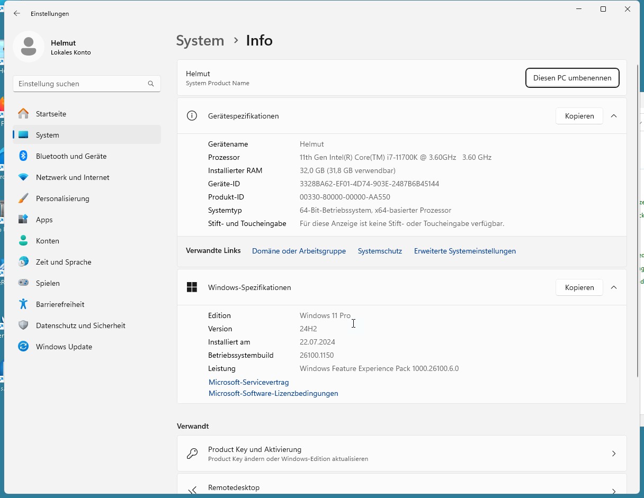Click the Windows Update sync icon
Screen dimensions: 644x498
[23, 347]
